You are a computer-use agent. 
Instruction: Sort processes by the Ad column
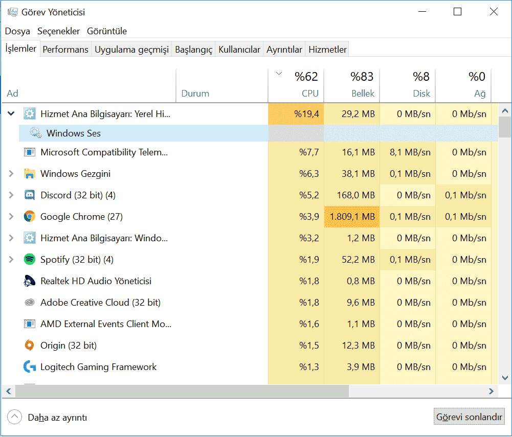click(89, 86)
